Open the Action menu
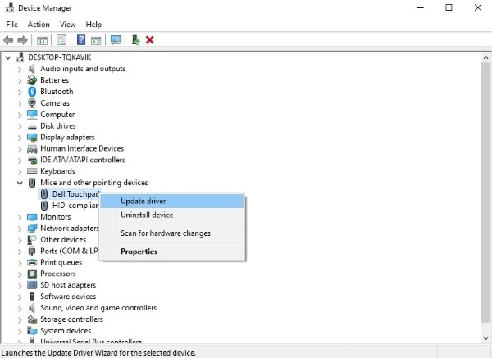This screenshot has width=492, height=358. [x=39, y=25]
